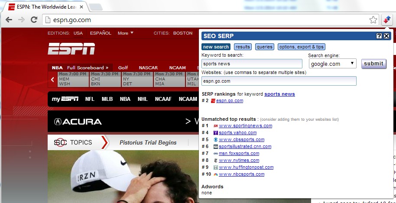The width and height of the screenshot is (396, 203).
Task: Open MEM vs WSH game box
Action: click(x=73, y=79)
